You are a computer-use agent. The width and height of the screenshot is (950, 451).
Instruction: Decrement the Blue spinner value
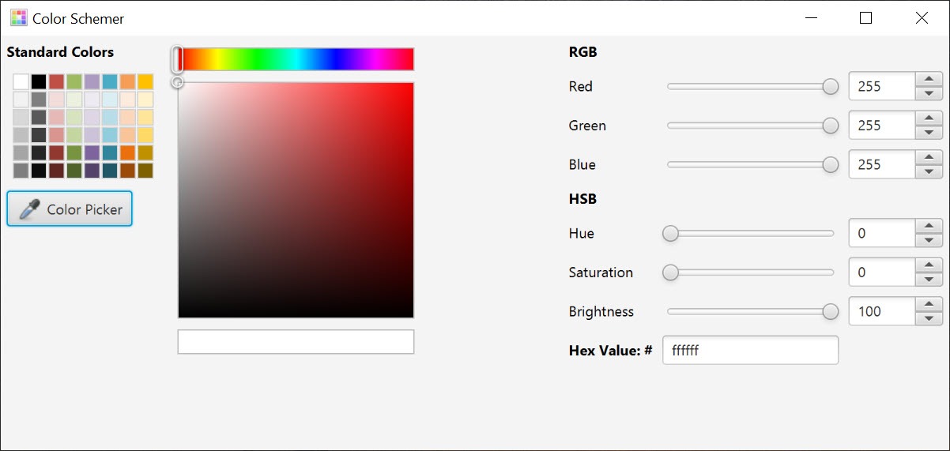[929, 171]
